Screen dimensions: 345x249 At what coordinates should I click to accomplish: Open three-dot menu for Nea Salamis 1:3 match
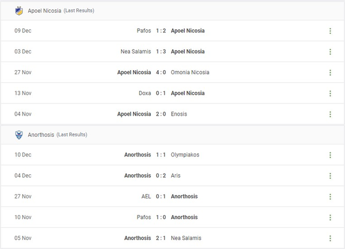[330, 52]
